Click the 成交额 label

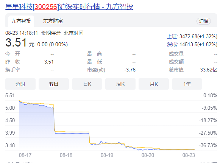(x=176, y=62)
